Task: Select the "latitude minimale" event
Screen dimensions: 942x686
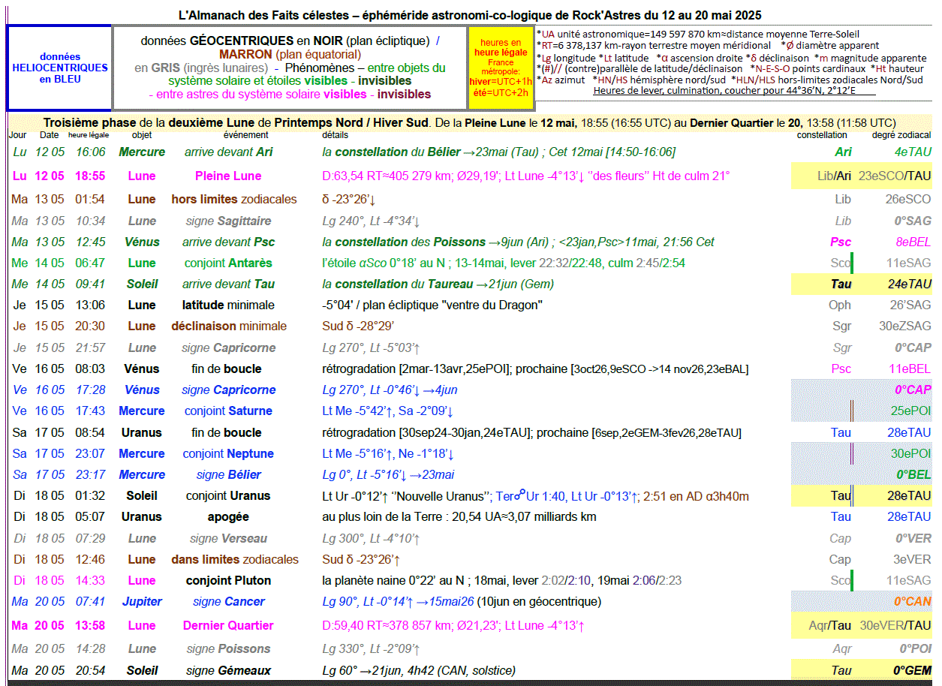Action: pos(228,305)
